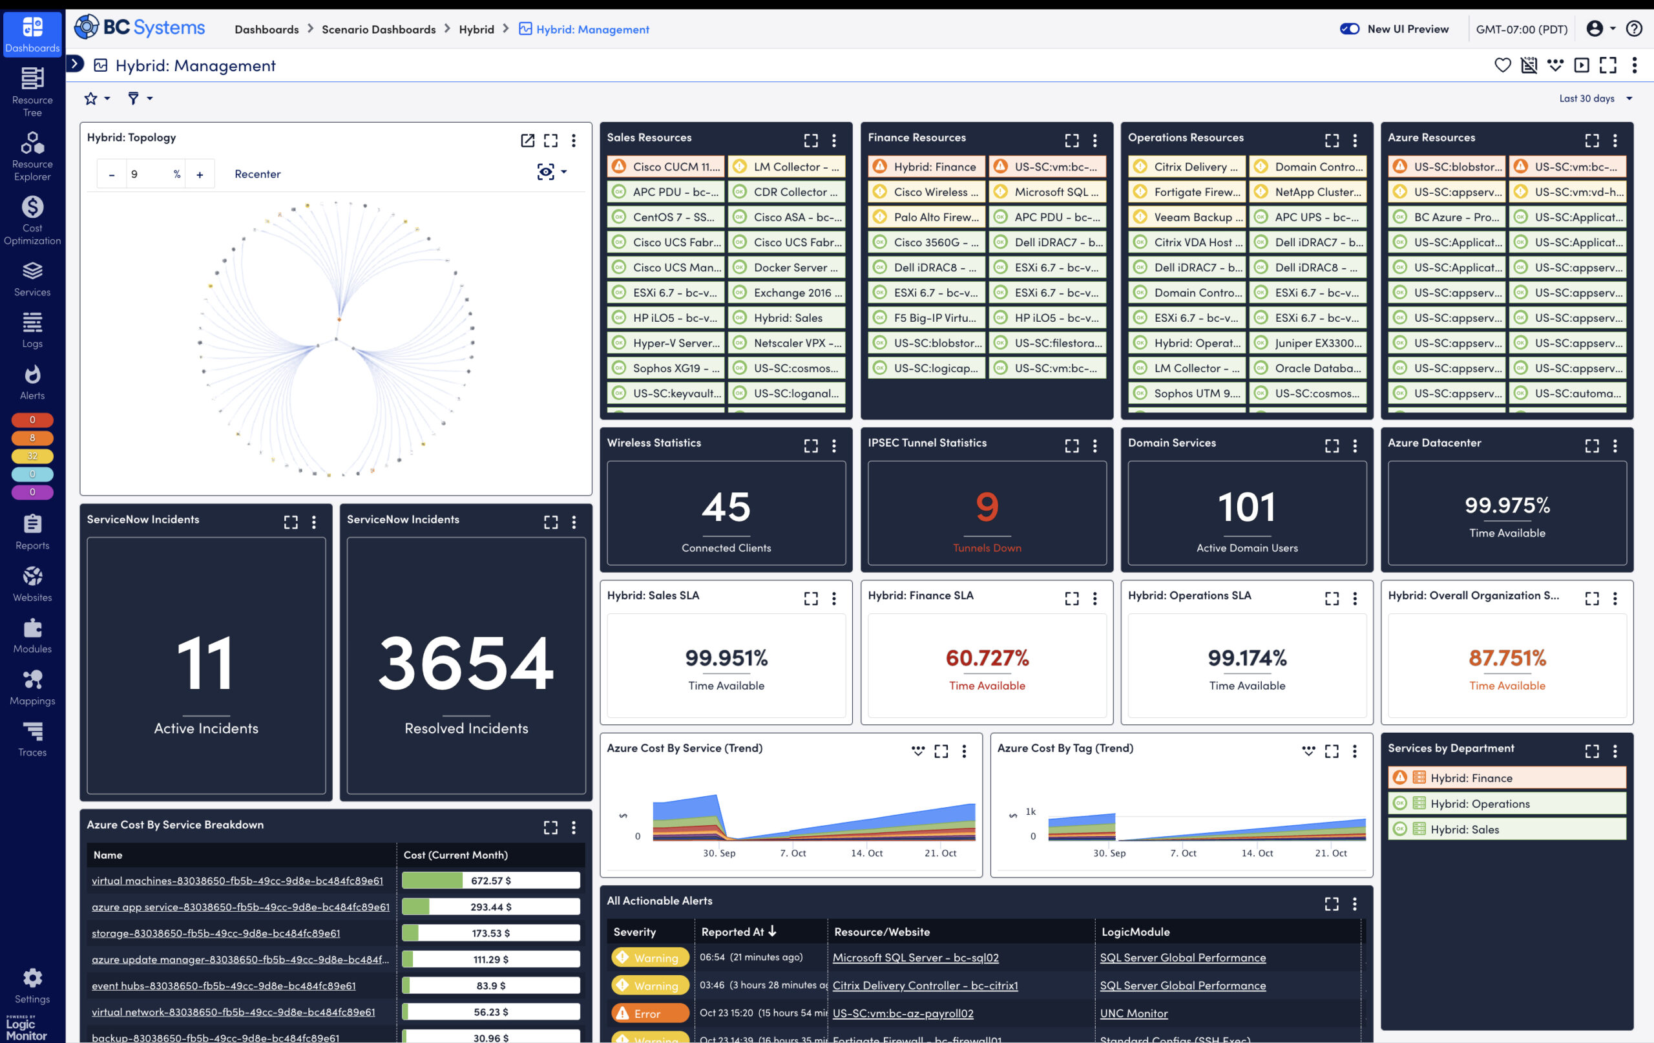Image resolution: width=1654 pixels, height=1043 pixels.
Task: Click the 672.57 $ cost bar
Action: (490, 880)
